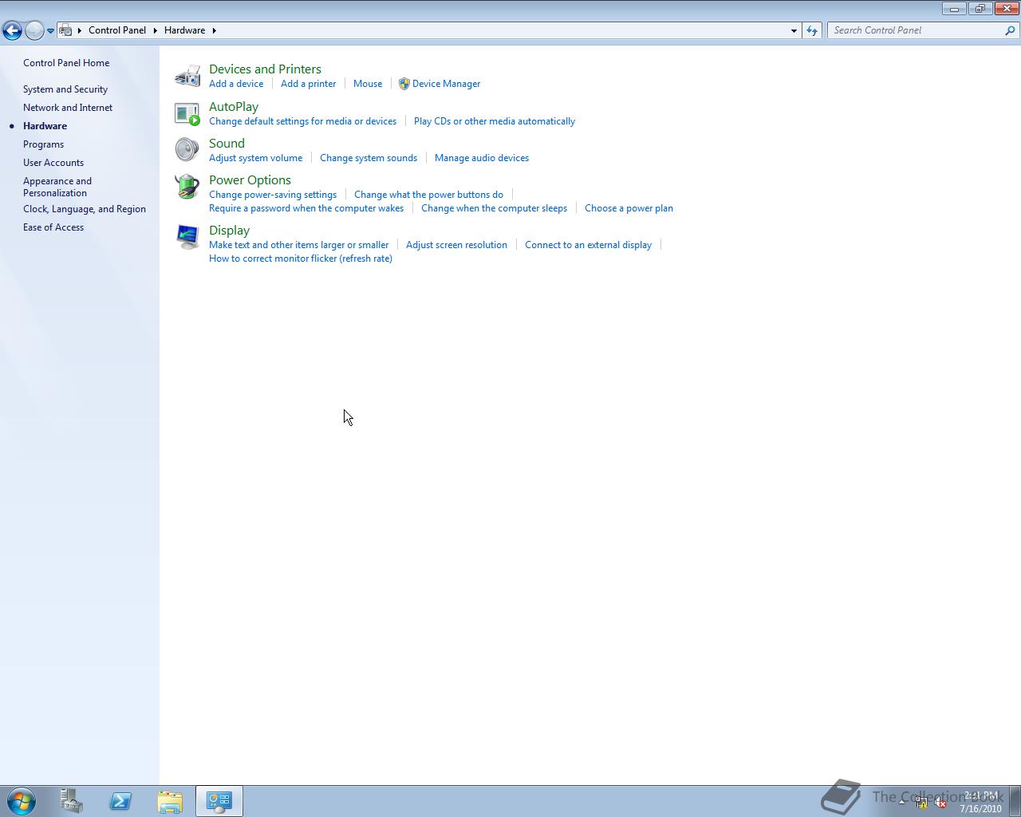Open the Devices and Printers heading
The width and height of the screenshot is (1021, 817).
pos(265,69)
